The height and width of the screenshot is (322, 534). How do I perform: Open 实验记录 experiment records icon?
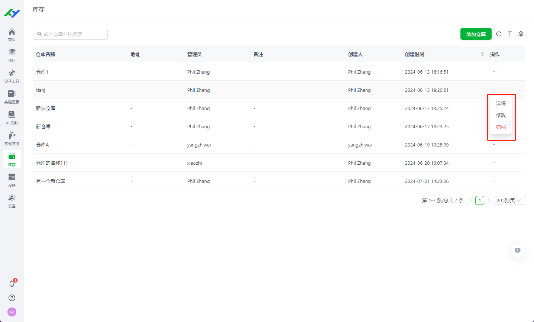(12, 97)
